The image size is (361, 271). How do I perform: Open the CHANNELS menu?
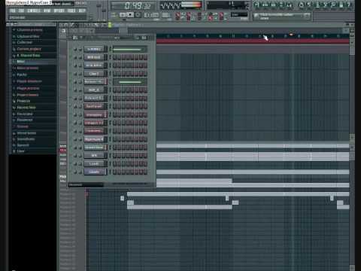point(34,11)
